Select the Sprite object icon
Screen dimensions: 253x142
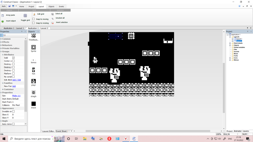[x=33, y=47]
